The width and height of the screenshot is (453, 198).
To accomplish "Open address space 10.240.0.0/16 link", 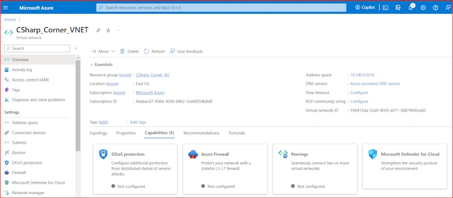I will [x=362, y=75].
